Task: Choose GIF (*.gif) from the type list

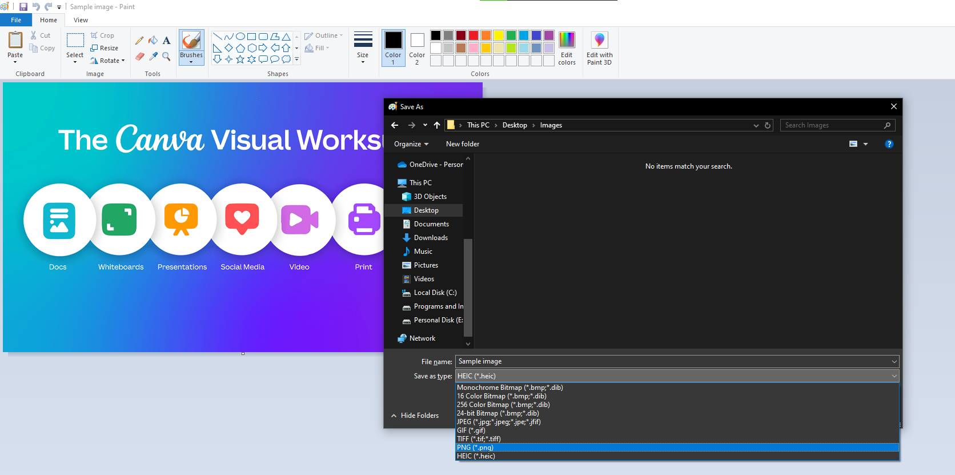Action: 677,430
